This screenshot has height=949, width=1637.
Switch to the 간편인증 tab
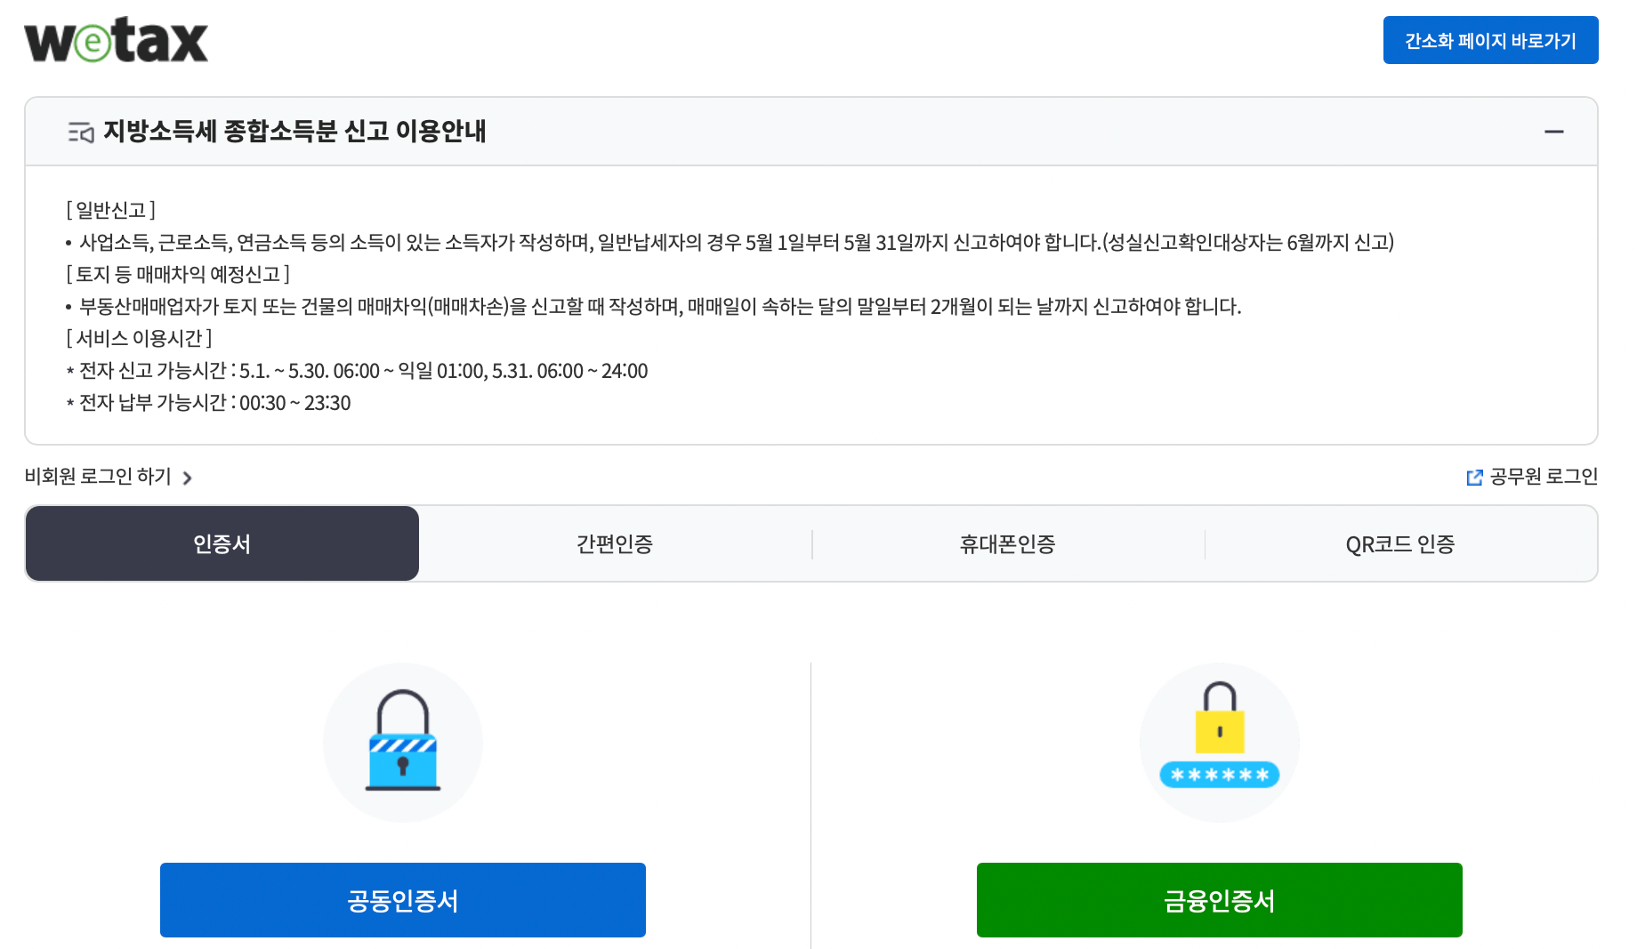(614, 543)
